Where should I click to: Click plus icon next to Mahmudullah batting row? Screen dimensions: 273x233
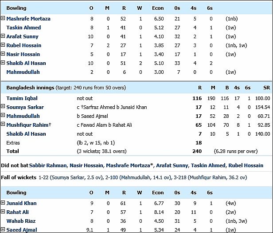click(x=3, y=115)
